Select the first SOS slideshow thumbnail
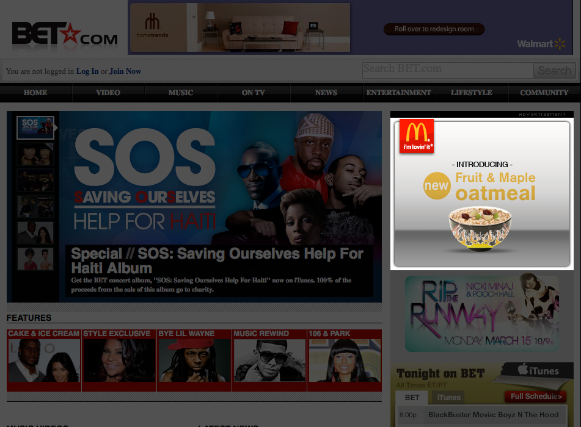Screen dimensions: 581x427 [x=35, y=128]
